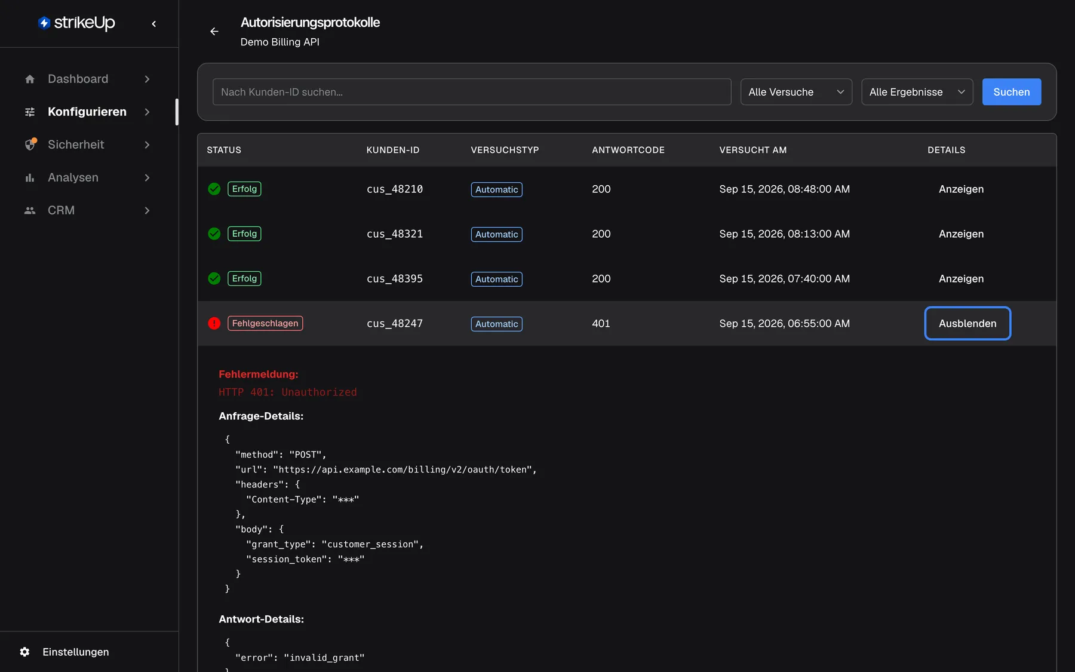
Task: Show details for cus_48210 with Anzeigen
Action: pyautogui.click(x=961, y=189)
